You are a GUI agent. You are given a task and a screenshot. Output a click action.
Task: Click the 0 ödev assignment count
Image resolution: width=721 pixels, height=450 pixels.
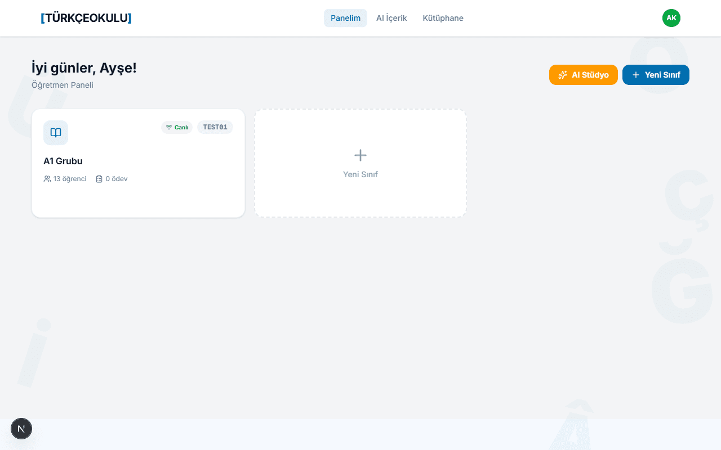click(112, 179)
